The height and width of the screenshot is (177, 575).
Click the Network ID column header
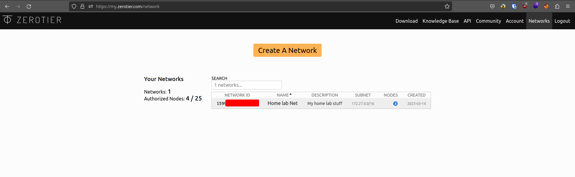coord(237,95)
